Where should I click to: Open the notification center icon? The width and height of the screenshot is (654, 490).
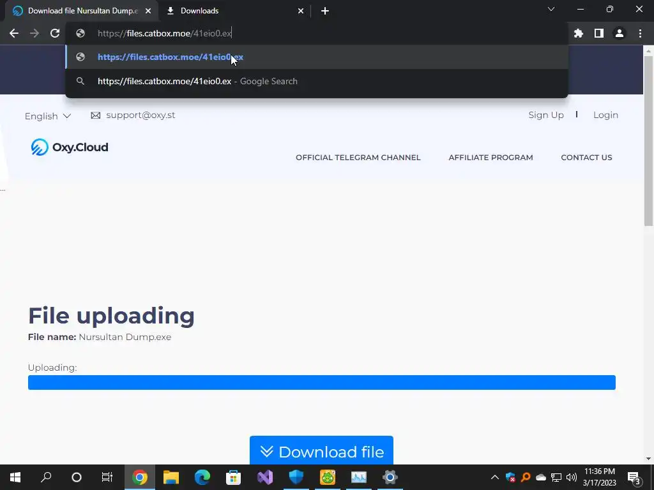point(634,477)
